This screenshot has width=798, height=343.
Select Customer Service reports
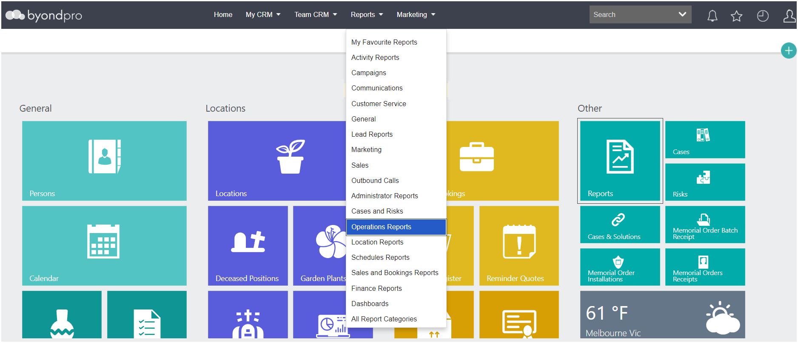[396, 104]
